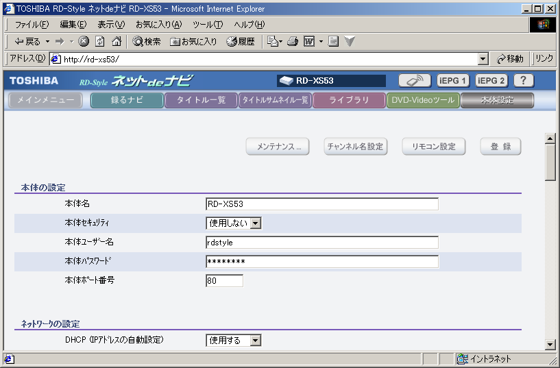
Task: Switch to 本体設定 tab
Action: (x=497, y=100)
